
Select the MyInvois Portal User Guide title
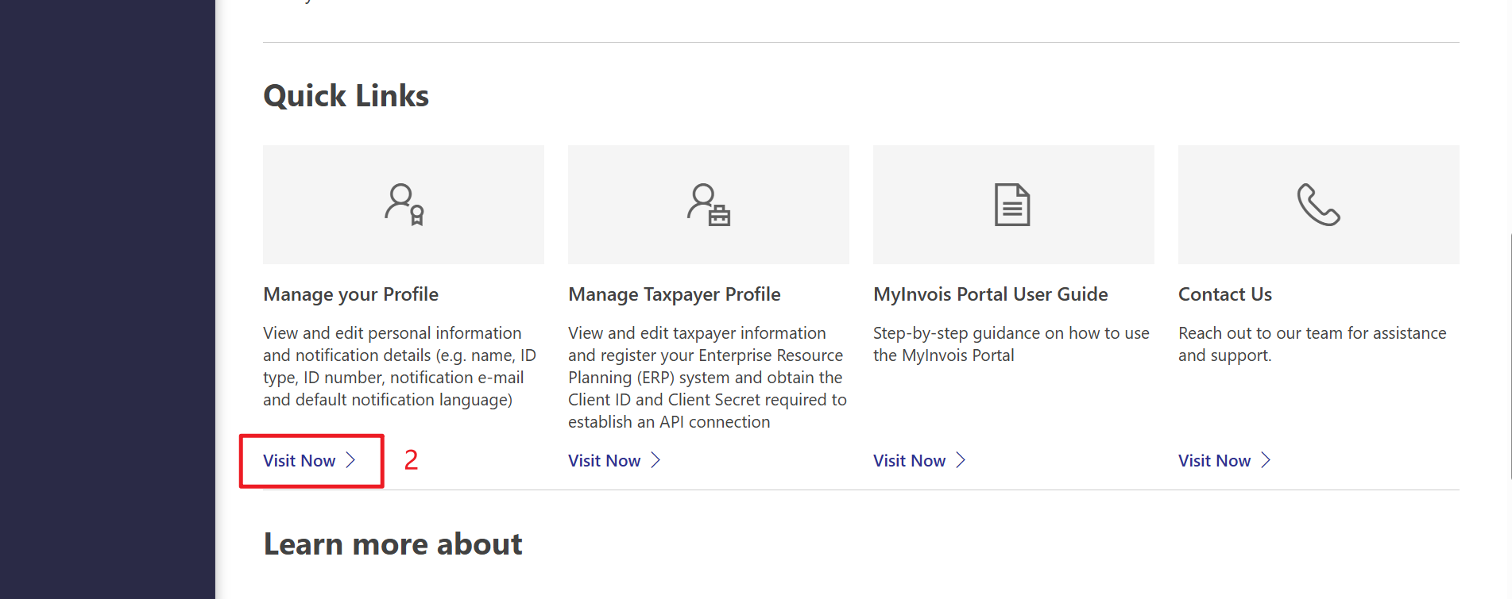[990, 294]
